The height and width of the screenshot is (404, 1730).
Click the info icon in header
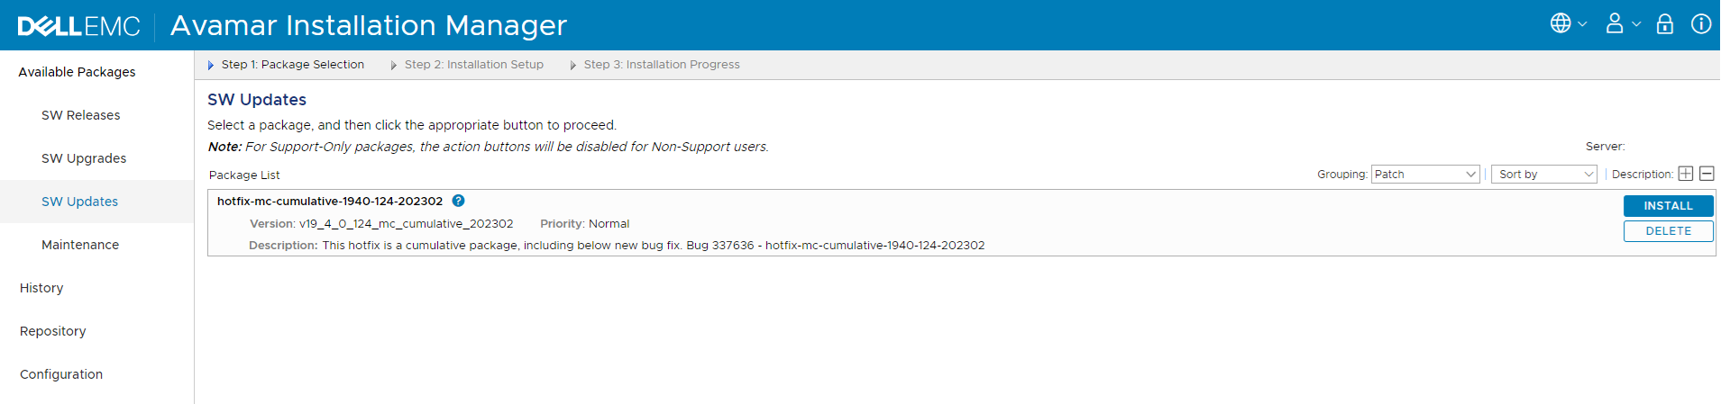pos(1700,24)
